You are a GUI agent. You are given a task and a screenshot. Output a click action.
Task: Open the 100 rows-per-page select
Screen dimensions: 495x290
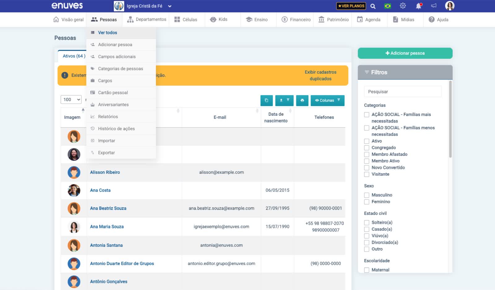coord(71,100)
